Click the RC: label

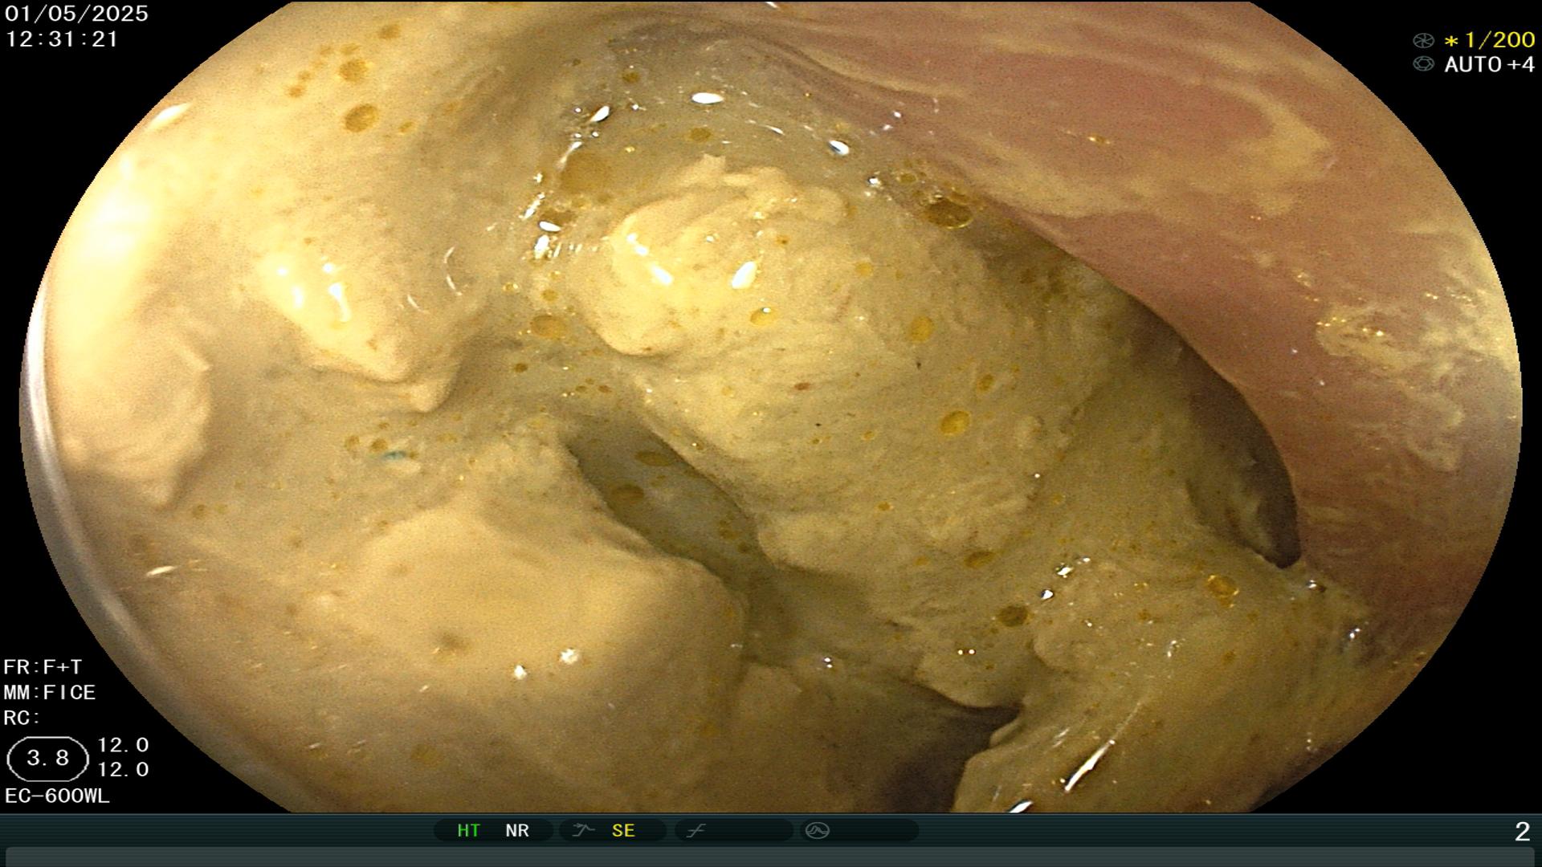pyautogui.click(x=22, y=718)
